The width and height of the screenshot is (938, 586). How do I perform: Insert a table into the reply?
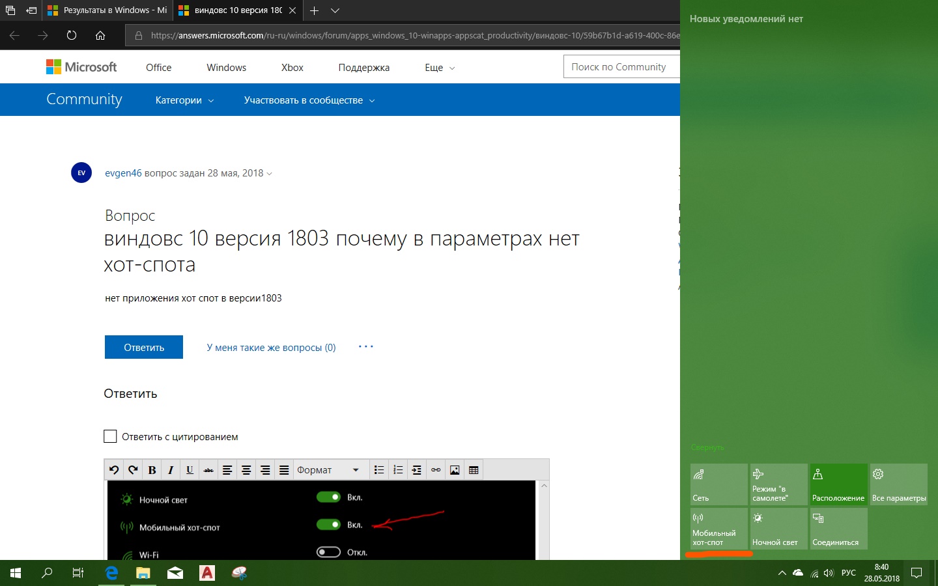click(x=474, y=470)
